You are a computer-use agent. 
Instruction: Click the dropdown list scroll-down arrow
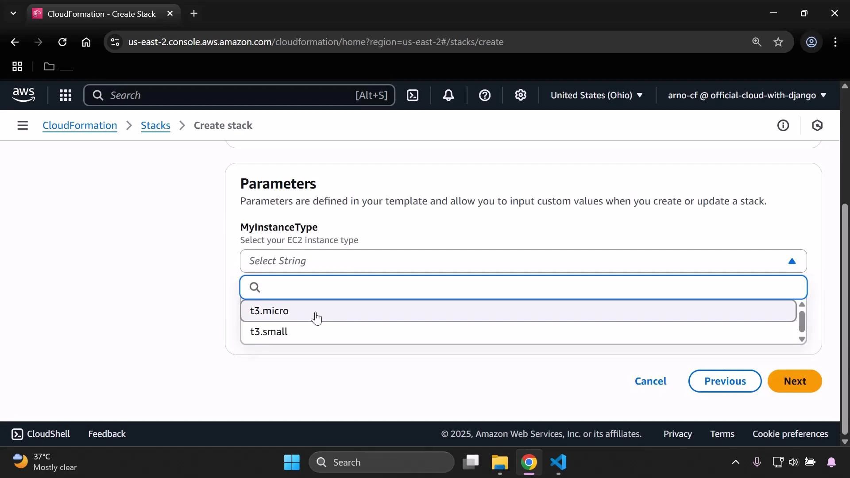[x=802, y=339]
